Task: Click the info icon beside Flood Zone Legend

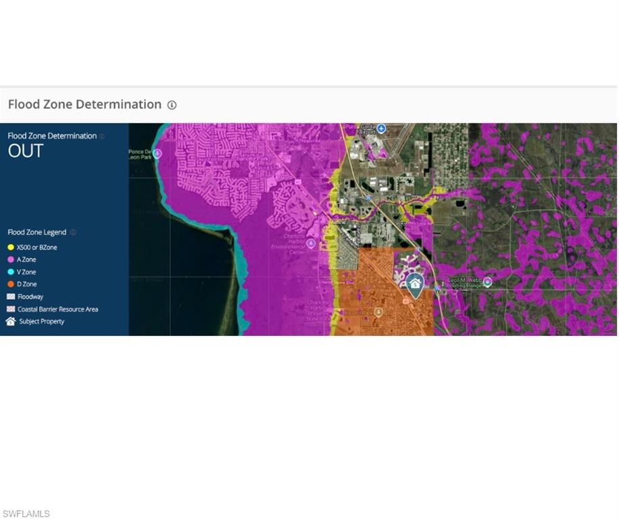Action: pos(73,232)
